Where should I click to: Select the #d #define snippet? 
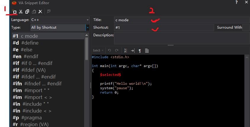[x=48, y=43]
